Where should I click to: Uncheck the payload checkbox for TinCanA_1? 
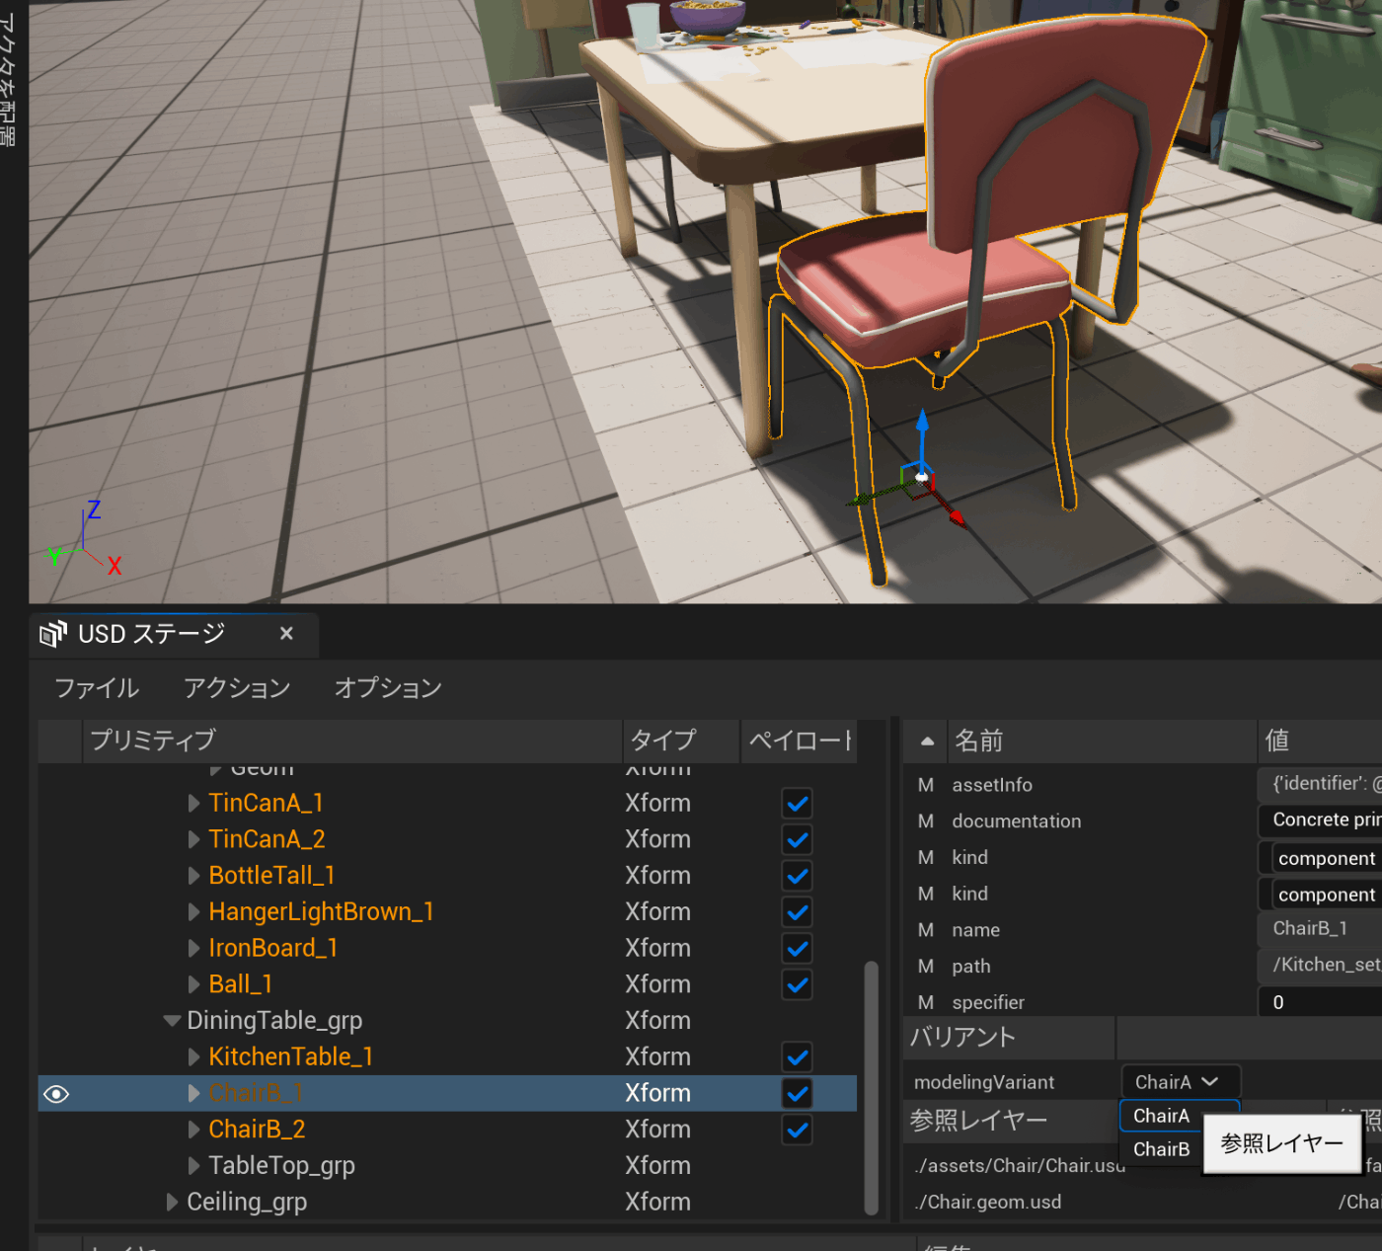point(798,804)
